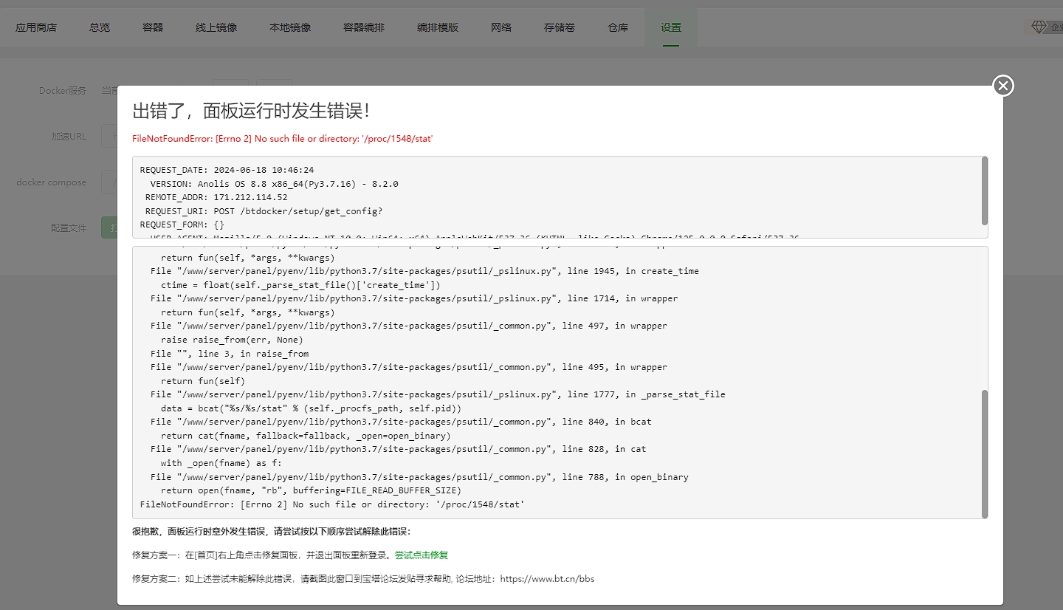Click the docker compose label in background
The width and height of the screenshot is (1063, 610).
point(51,182)
